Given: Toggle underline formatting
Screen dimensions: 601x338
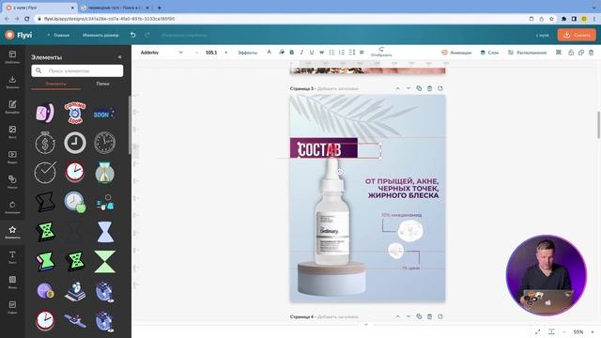Looking at the screenshot, I should (x=312, y=53).
